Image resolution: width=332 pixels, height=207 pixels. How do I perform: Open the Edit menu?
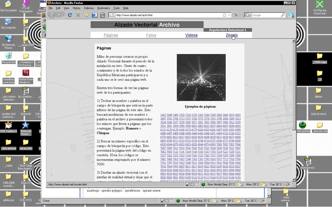[x=58, y=8]
